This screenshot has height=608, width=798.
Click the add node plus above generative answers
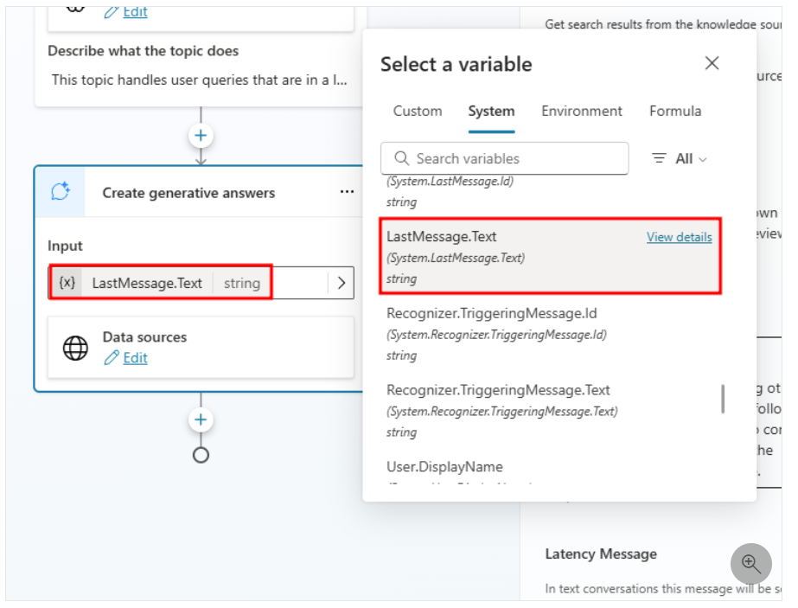click(201, 136)
